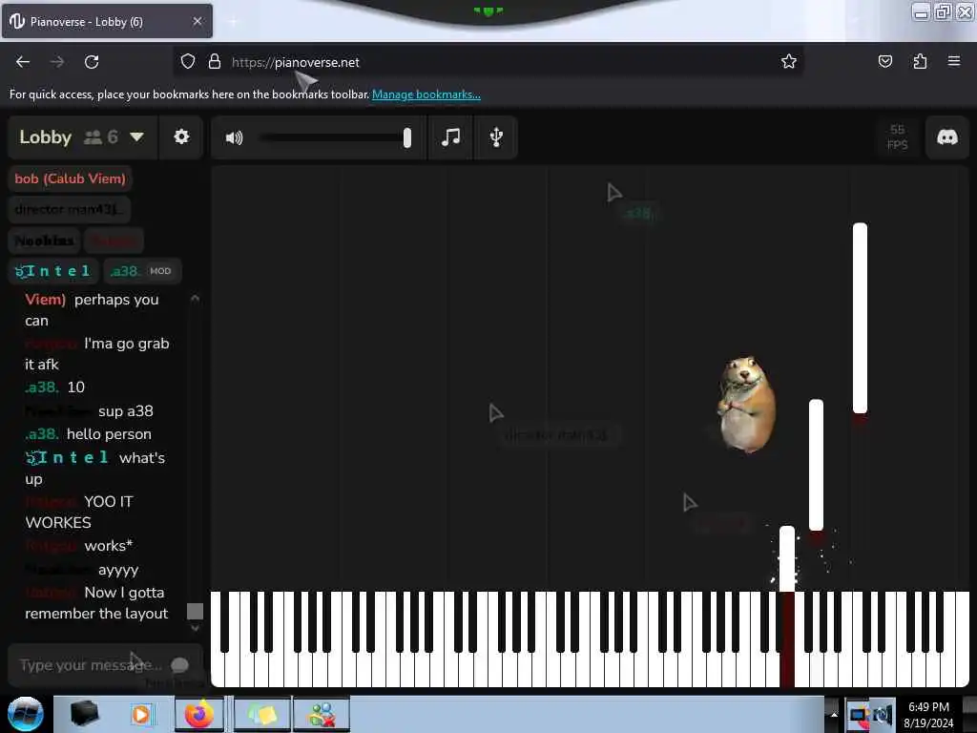
Task: Click the chat scrollbar thumb
Action: pos(195,612)
